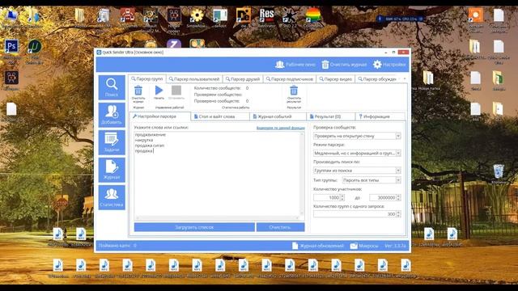Click the Начать play icon
This screenshot has width=518, height=291.
pyautogui.click(x=159, y=90)
